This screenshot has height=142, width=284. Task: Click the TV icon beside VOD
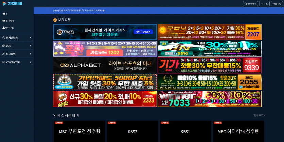(4, 46)
